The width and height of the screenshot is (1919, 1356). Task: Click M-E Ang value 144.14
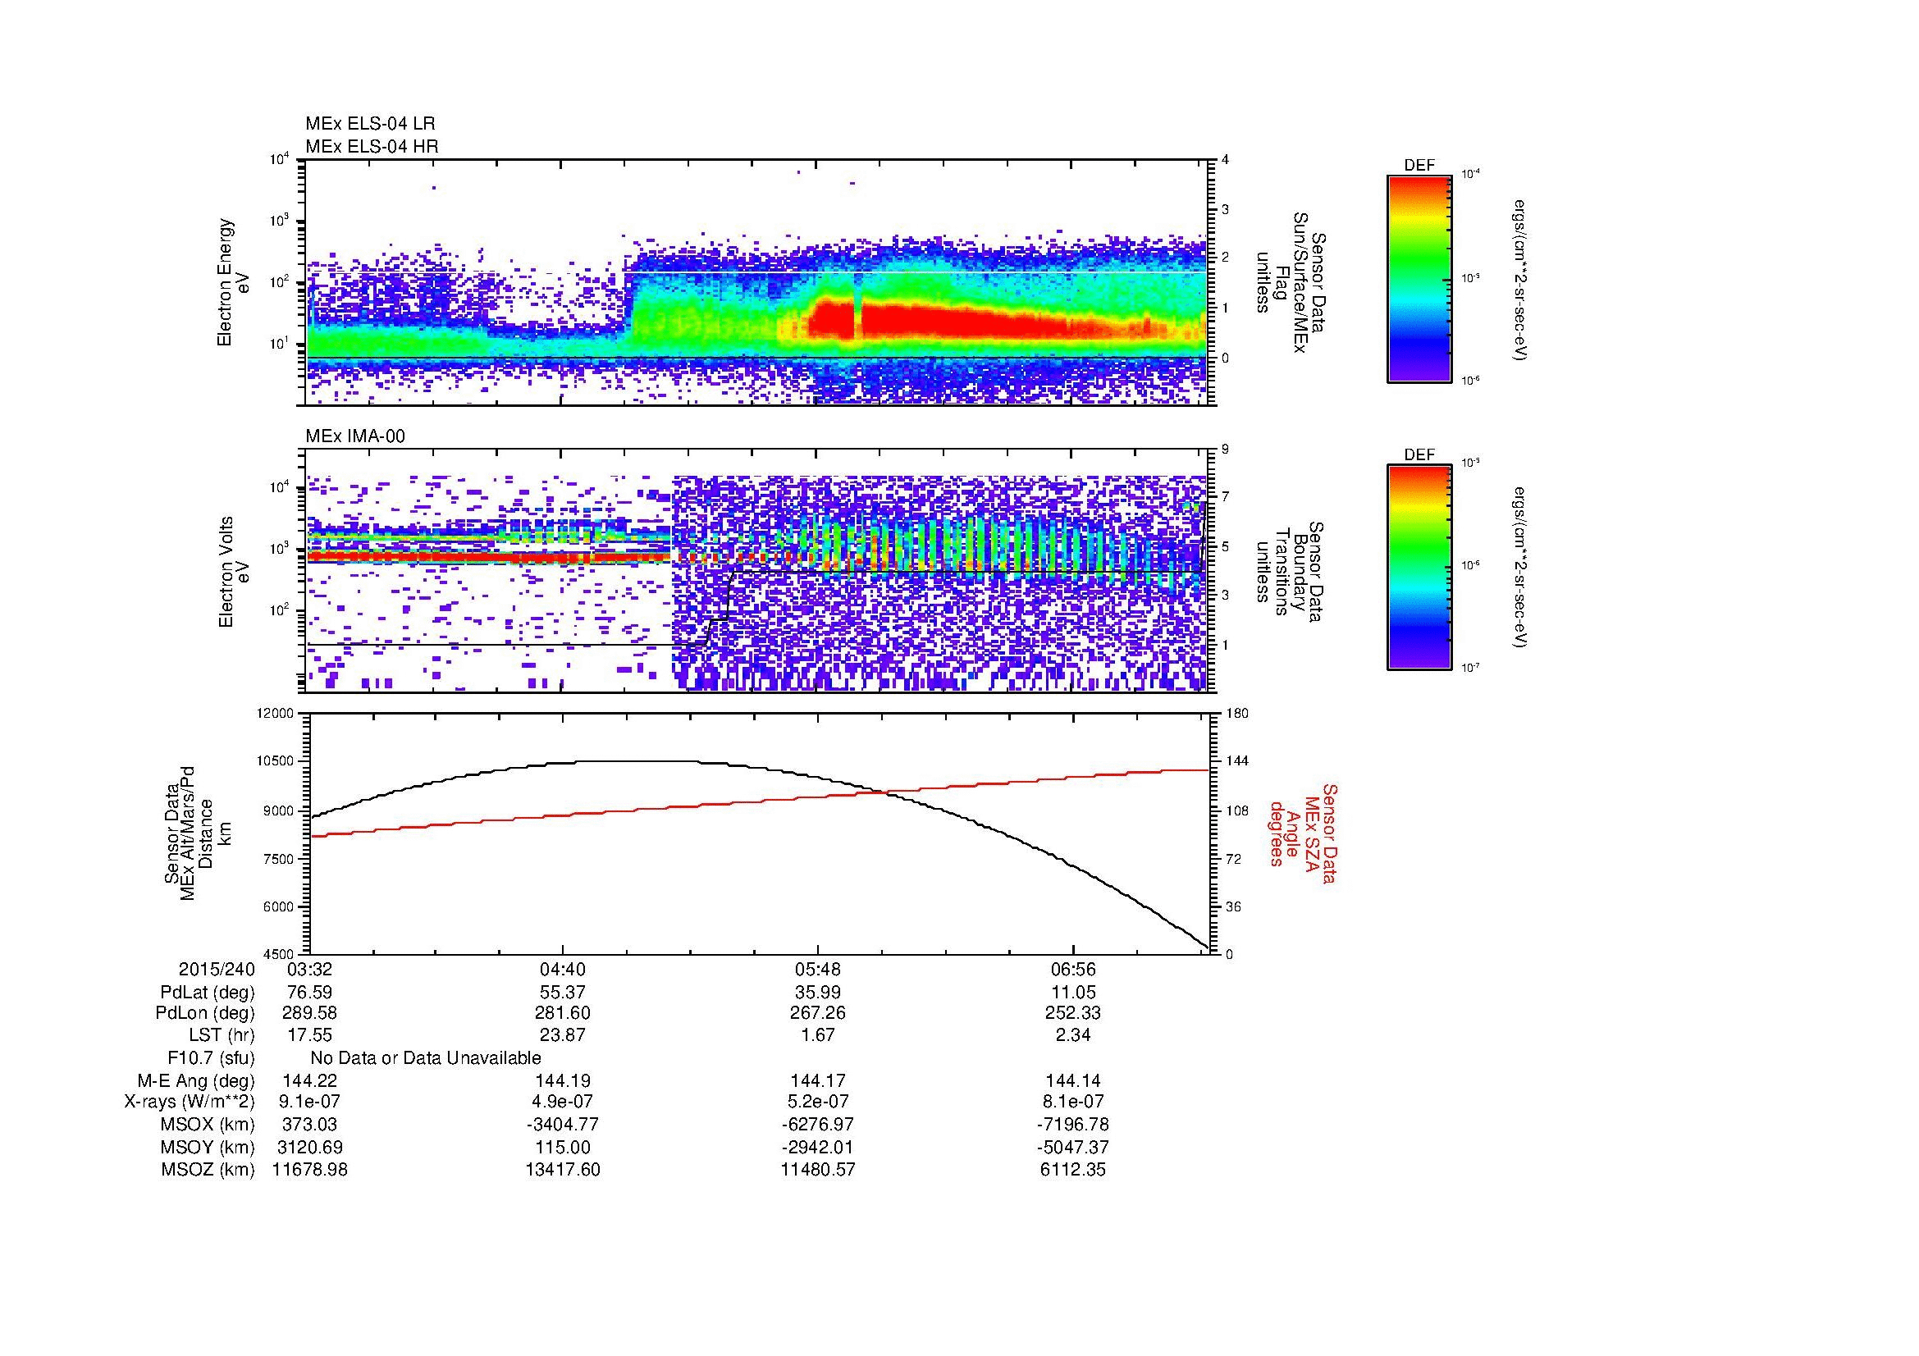1074,1080
